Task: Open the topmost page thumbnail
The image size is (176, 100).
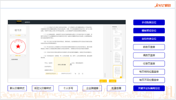Action: (117, 32)
